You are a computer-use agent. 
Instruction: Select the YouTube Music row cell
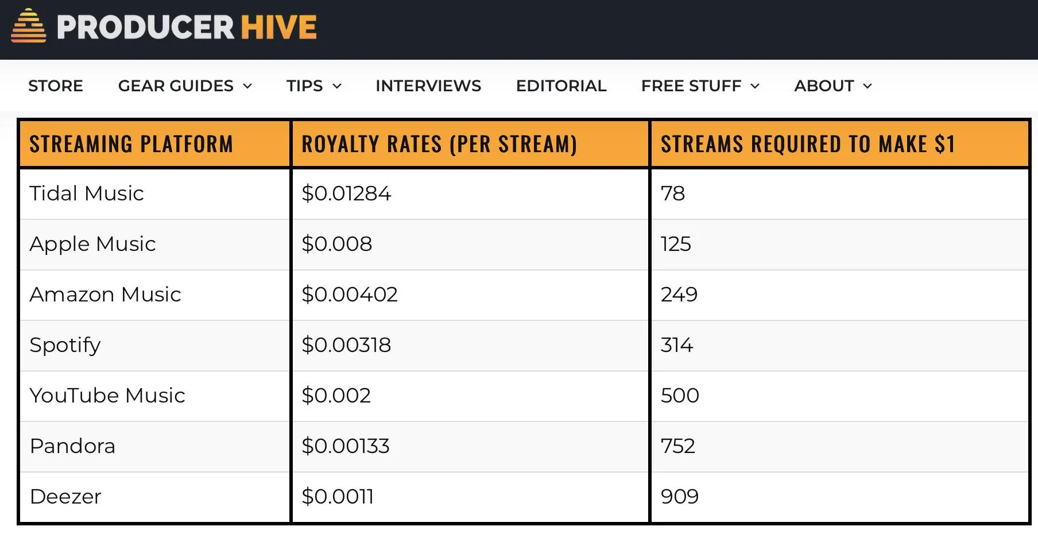[x=155, y=396]
